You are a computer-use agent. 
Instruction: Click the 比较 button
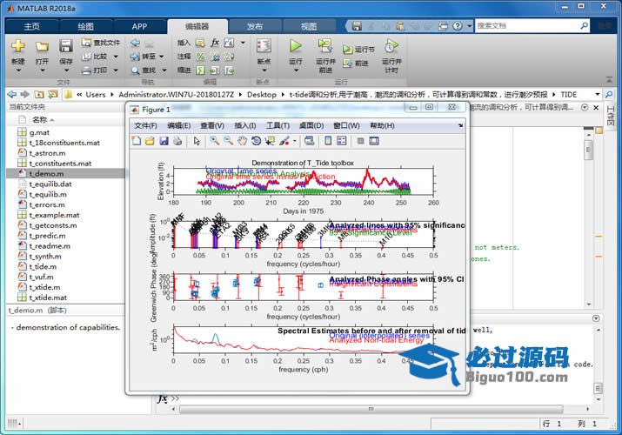[95, 57]
